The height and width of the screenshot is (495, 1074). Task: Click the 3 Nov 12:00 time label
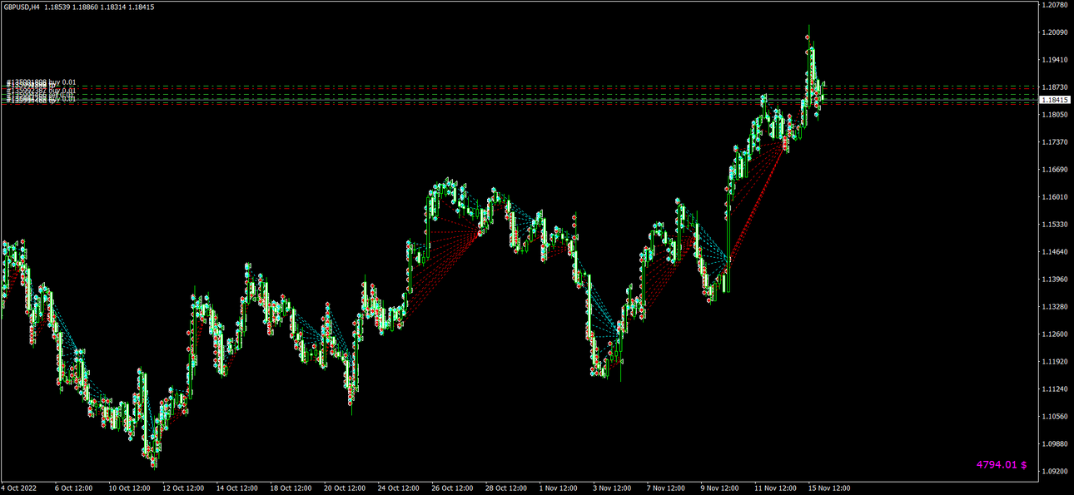pos(613,488)
